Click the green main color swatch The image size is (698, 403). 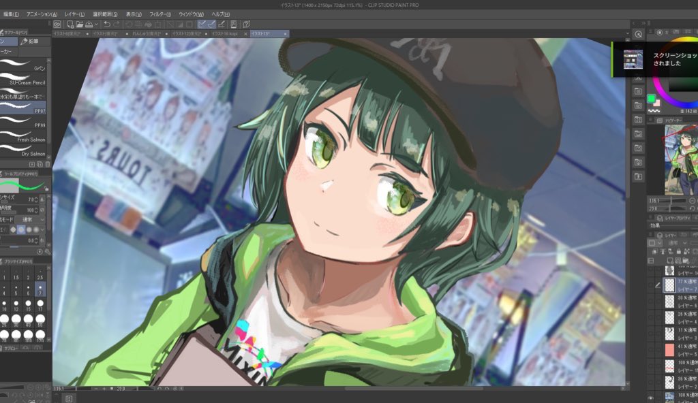tap(650, 99)
